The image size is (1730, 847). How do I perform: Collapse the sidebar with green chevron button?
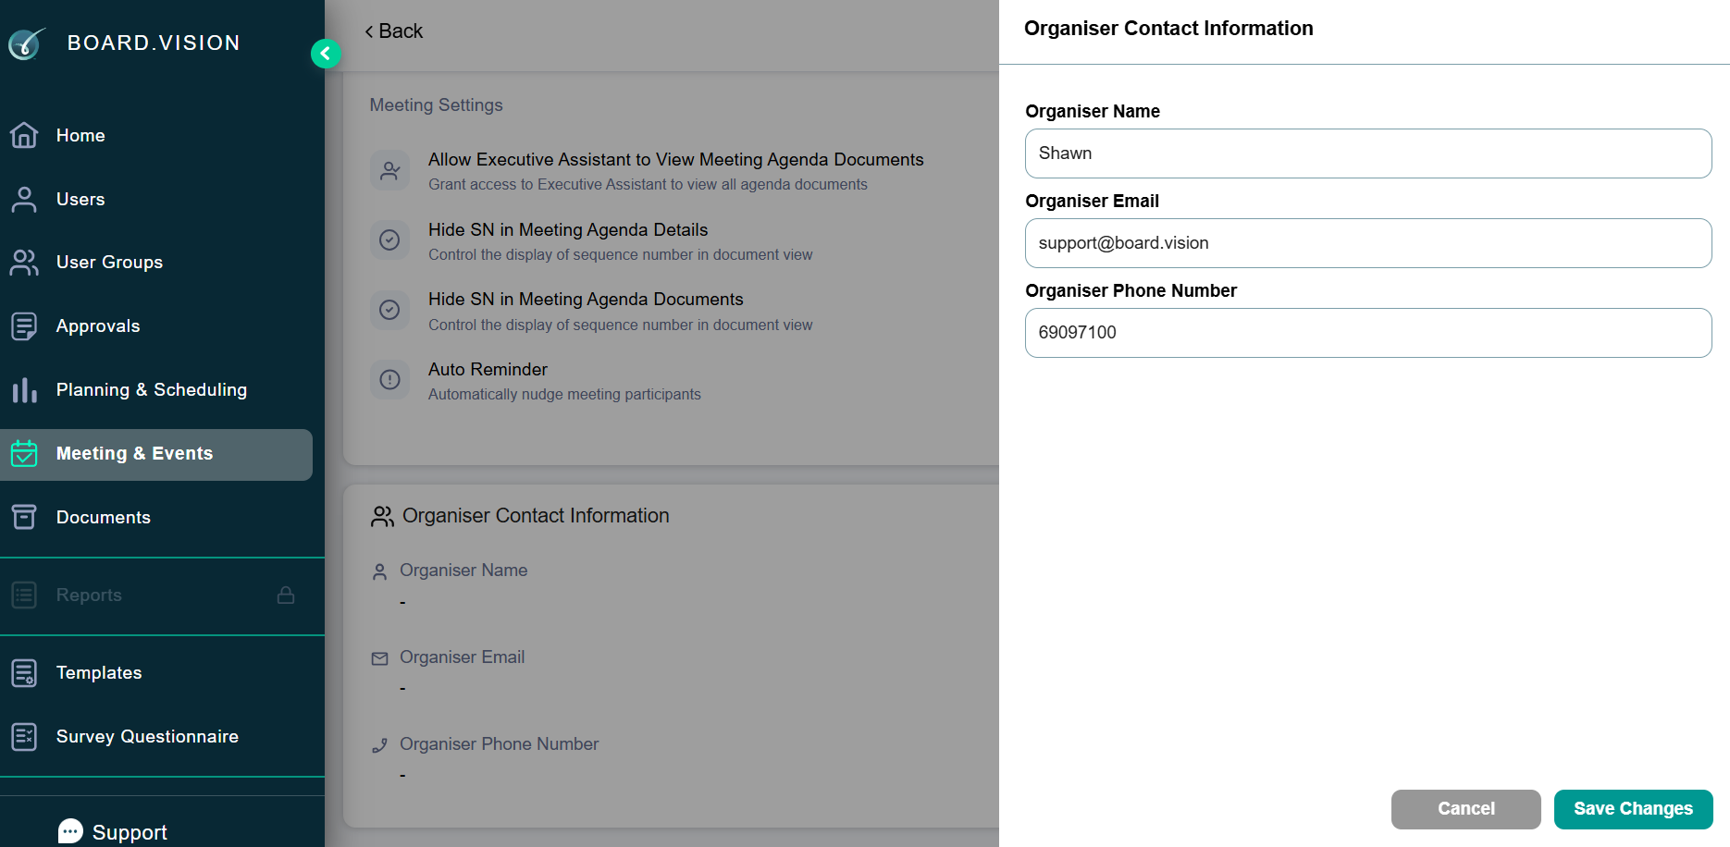click(326, 54)
